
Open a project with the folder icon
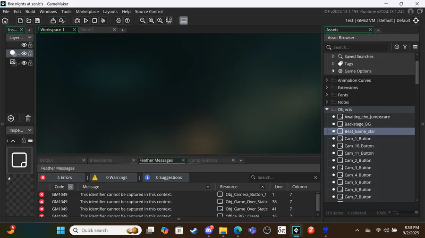coord(29,21)
